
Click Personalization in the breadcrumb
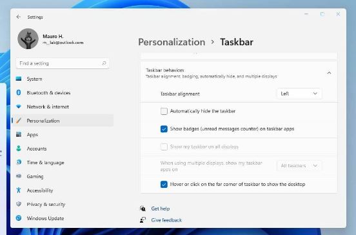tap(172, 42)
